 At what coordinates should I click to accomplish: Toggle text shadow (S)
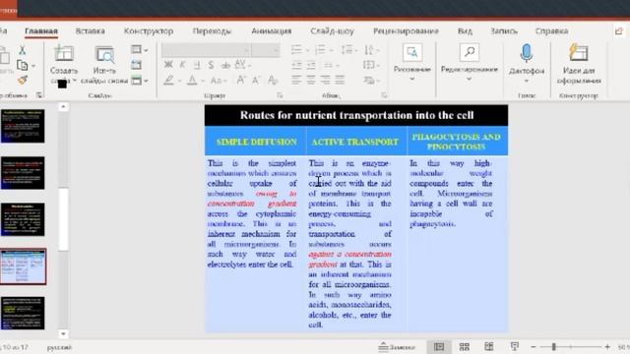coord(211,65)
